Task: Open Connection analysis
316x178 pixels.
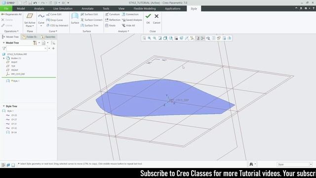Action: click(x=130, y=14)
